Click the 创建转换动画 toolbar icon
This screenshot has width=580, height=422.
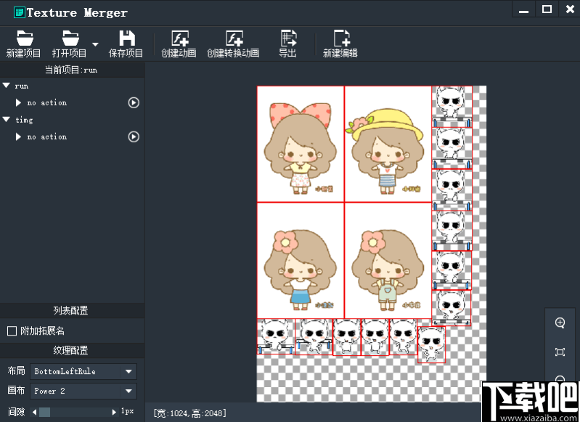click(234, 38)
